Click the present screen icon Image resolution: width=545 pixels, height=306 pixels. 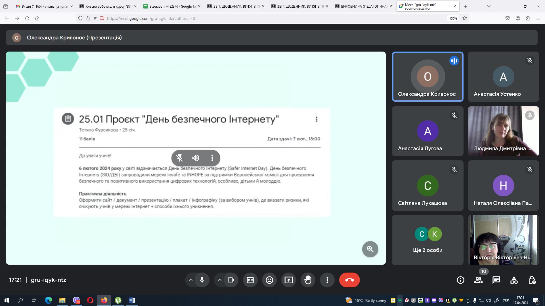tap(289, 280)
